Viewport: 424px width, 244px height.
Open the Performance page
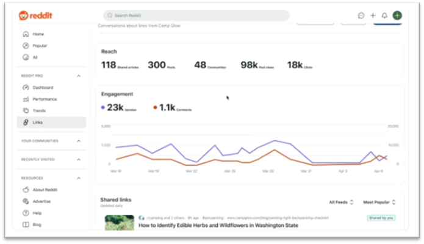[51, 99]
